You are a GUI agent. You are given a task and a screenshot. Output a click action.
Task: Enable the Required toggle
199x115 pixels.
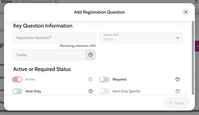(x=104, y=79)
